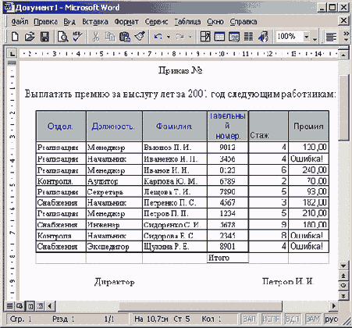The height and width of the screenshot is (328, 352).
Task: Expand Formatting toolbar more-buttons chevron
Action: click(346, 37)
